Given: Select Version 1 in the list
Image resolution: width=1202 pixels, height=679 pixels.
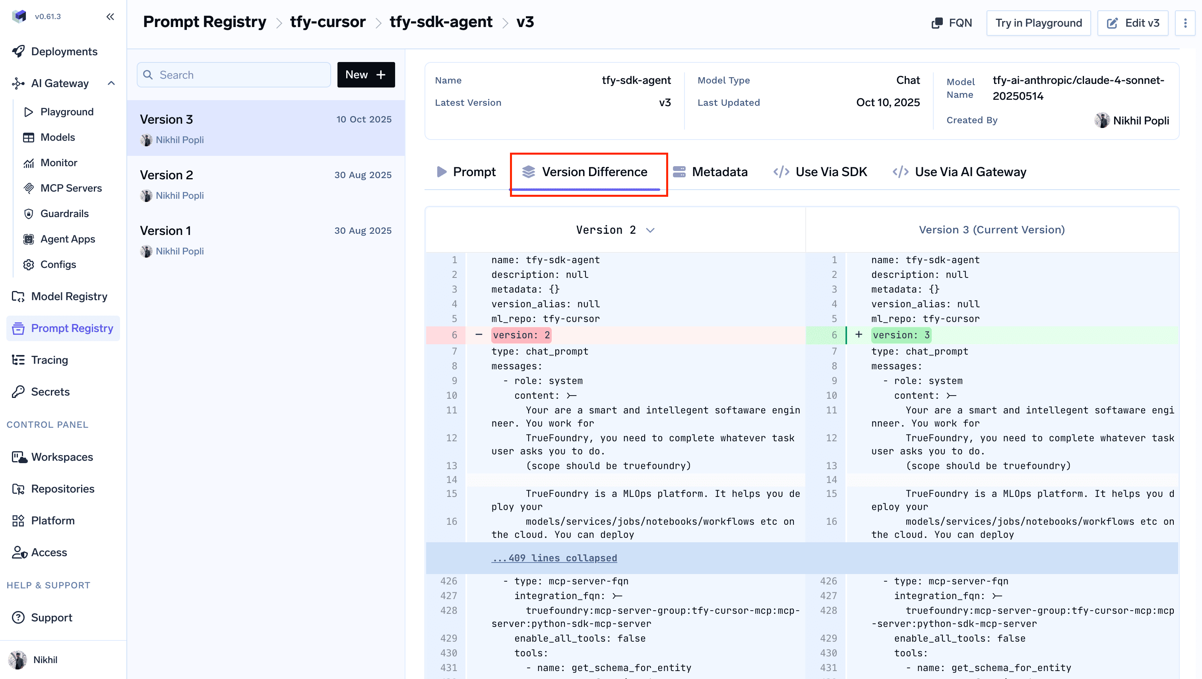Looking at the screenshot, I should tap(266, 239).
